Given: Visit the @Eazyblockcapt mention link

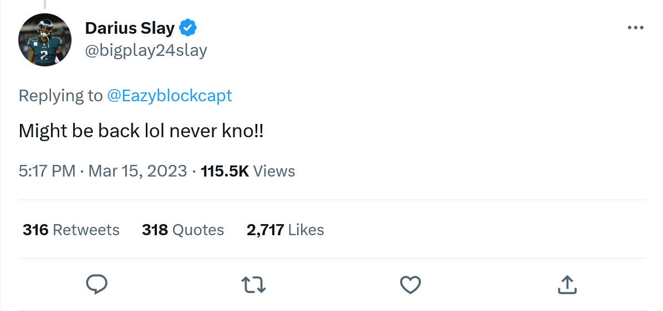Looking at the screenshot, I should (169, 96).
